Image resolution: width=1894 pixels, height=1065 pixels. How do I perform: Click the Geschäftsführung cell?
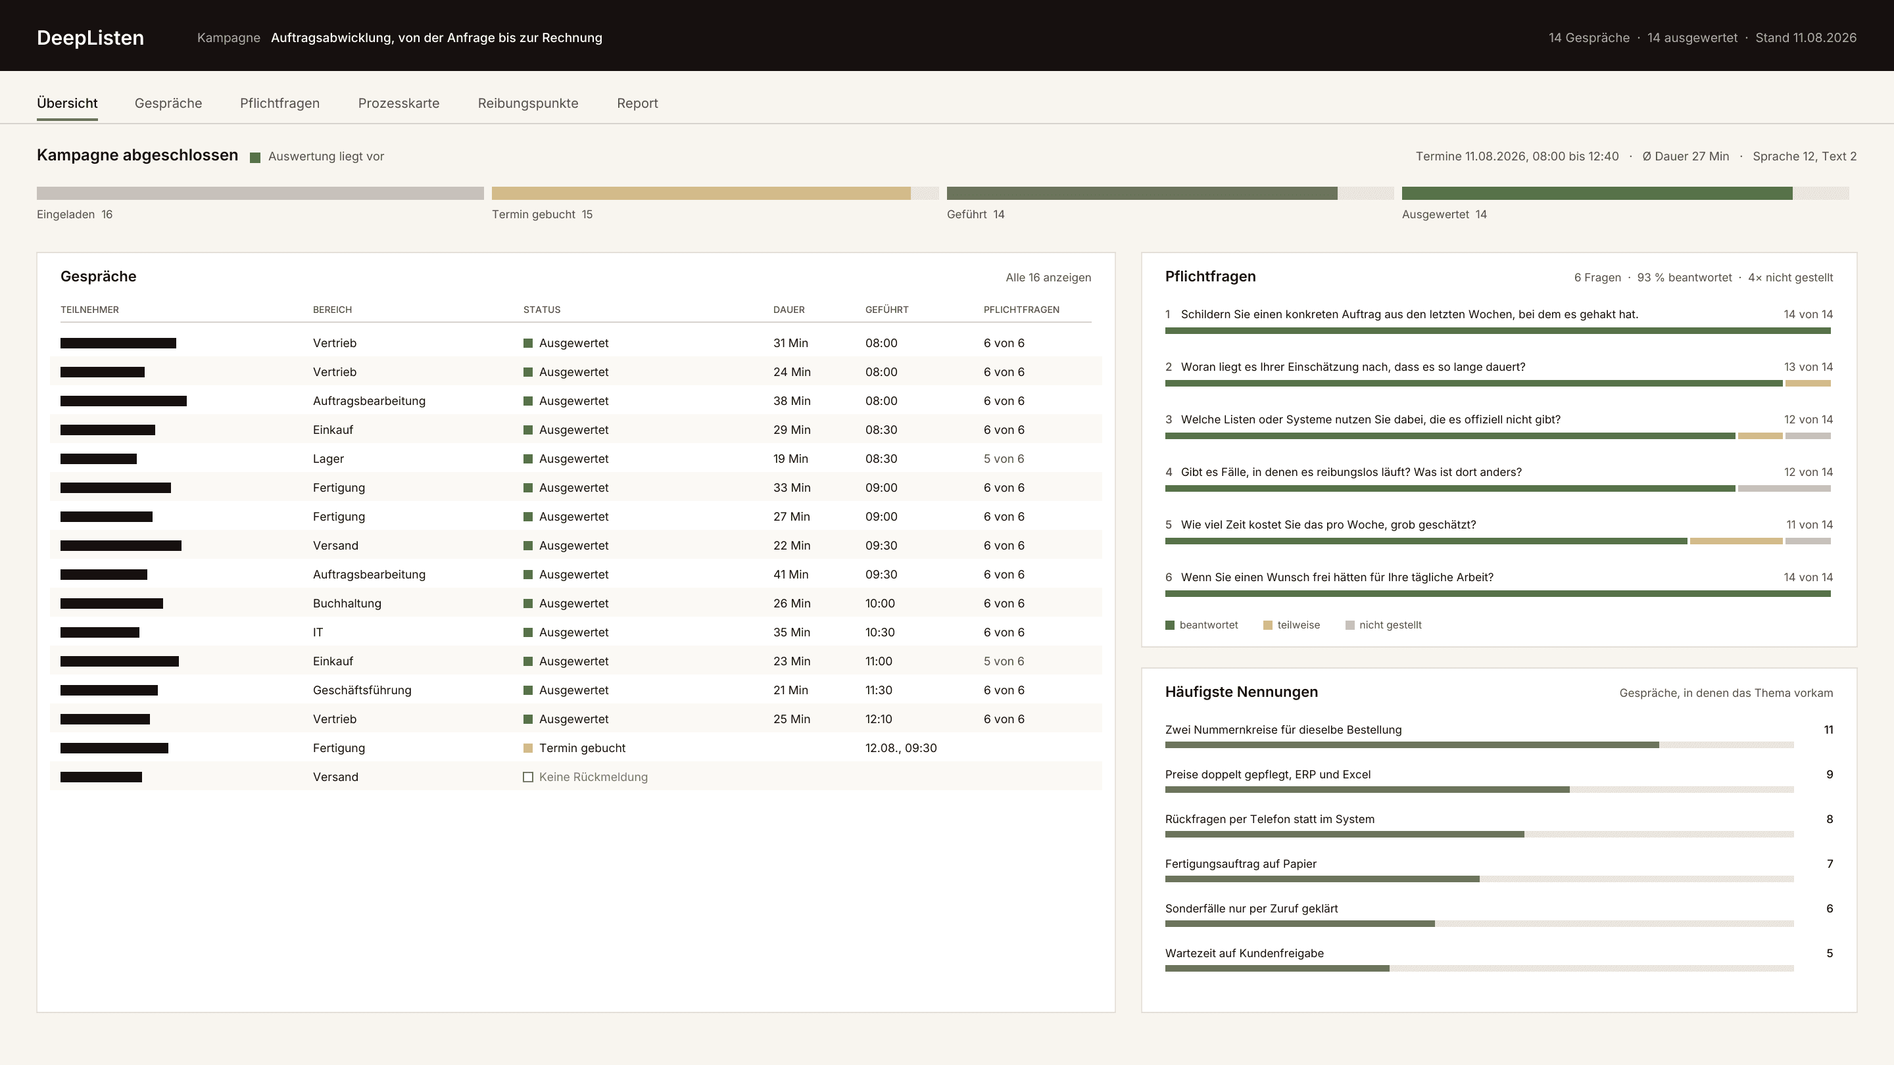coord(362,690)
